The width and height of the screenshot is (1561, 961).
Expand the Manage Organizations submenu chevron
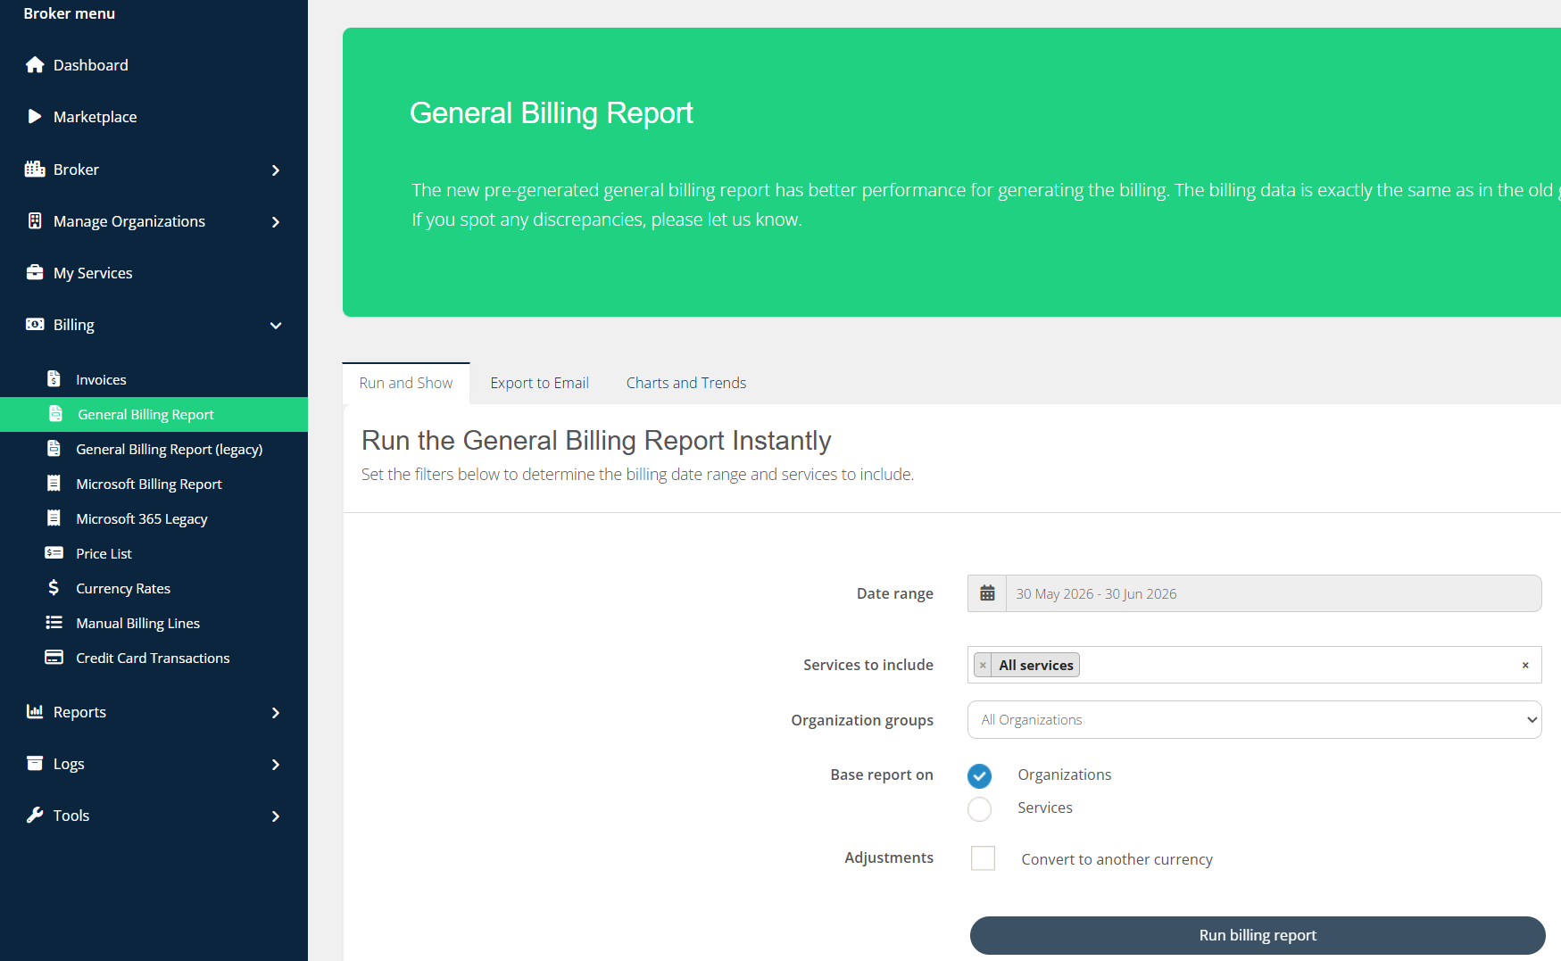click(x=276, y=222)
